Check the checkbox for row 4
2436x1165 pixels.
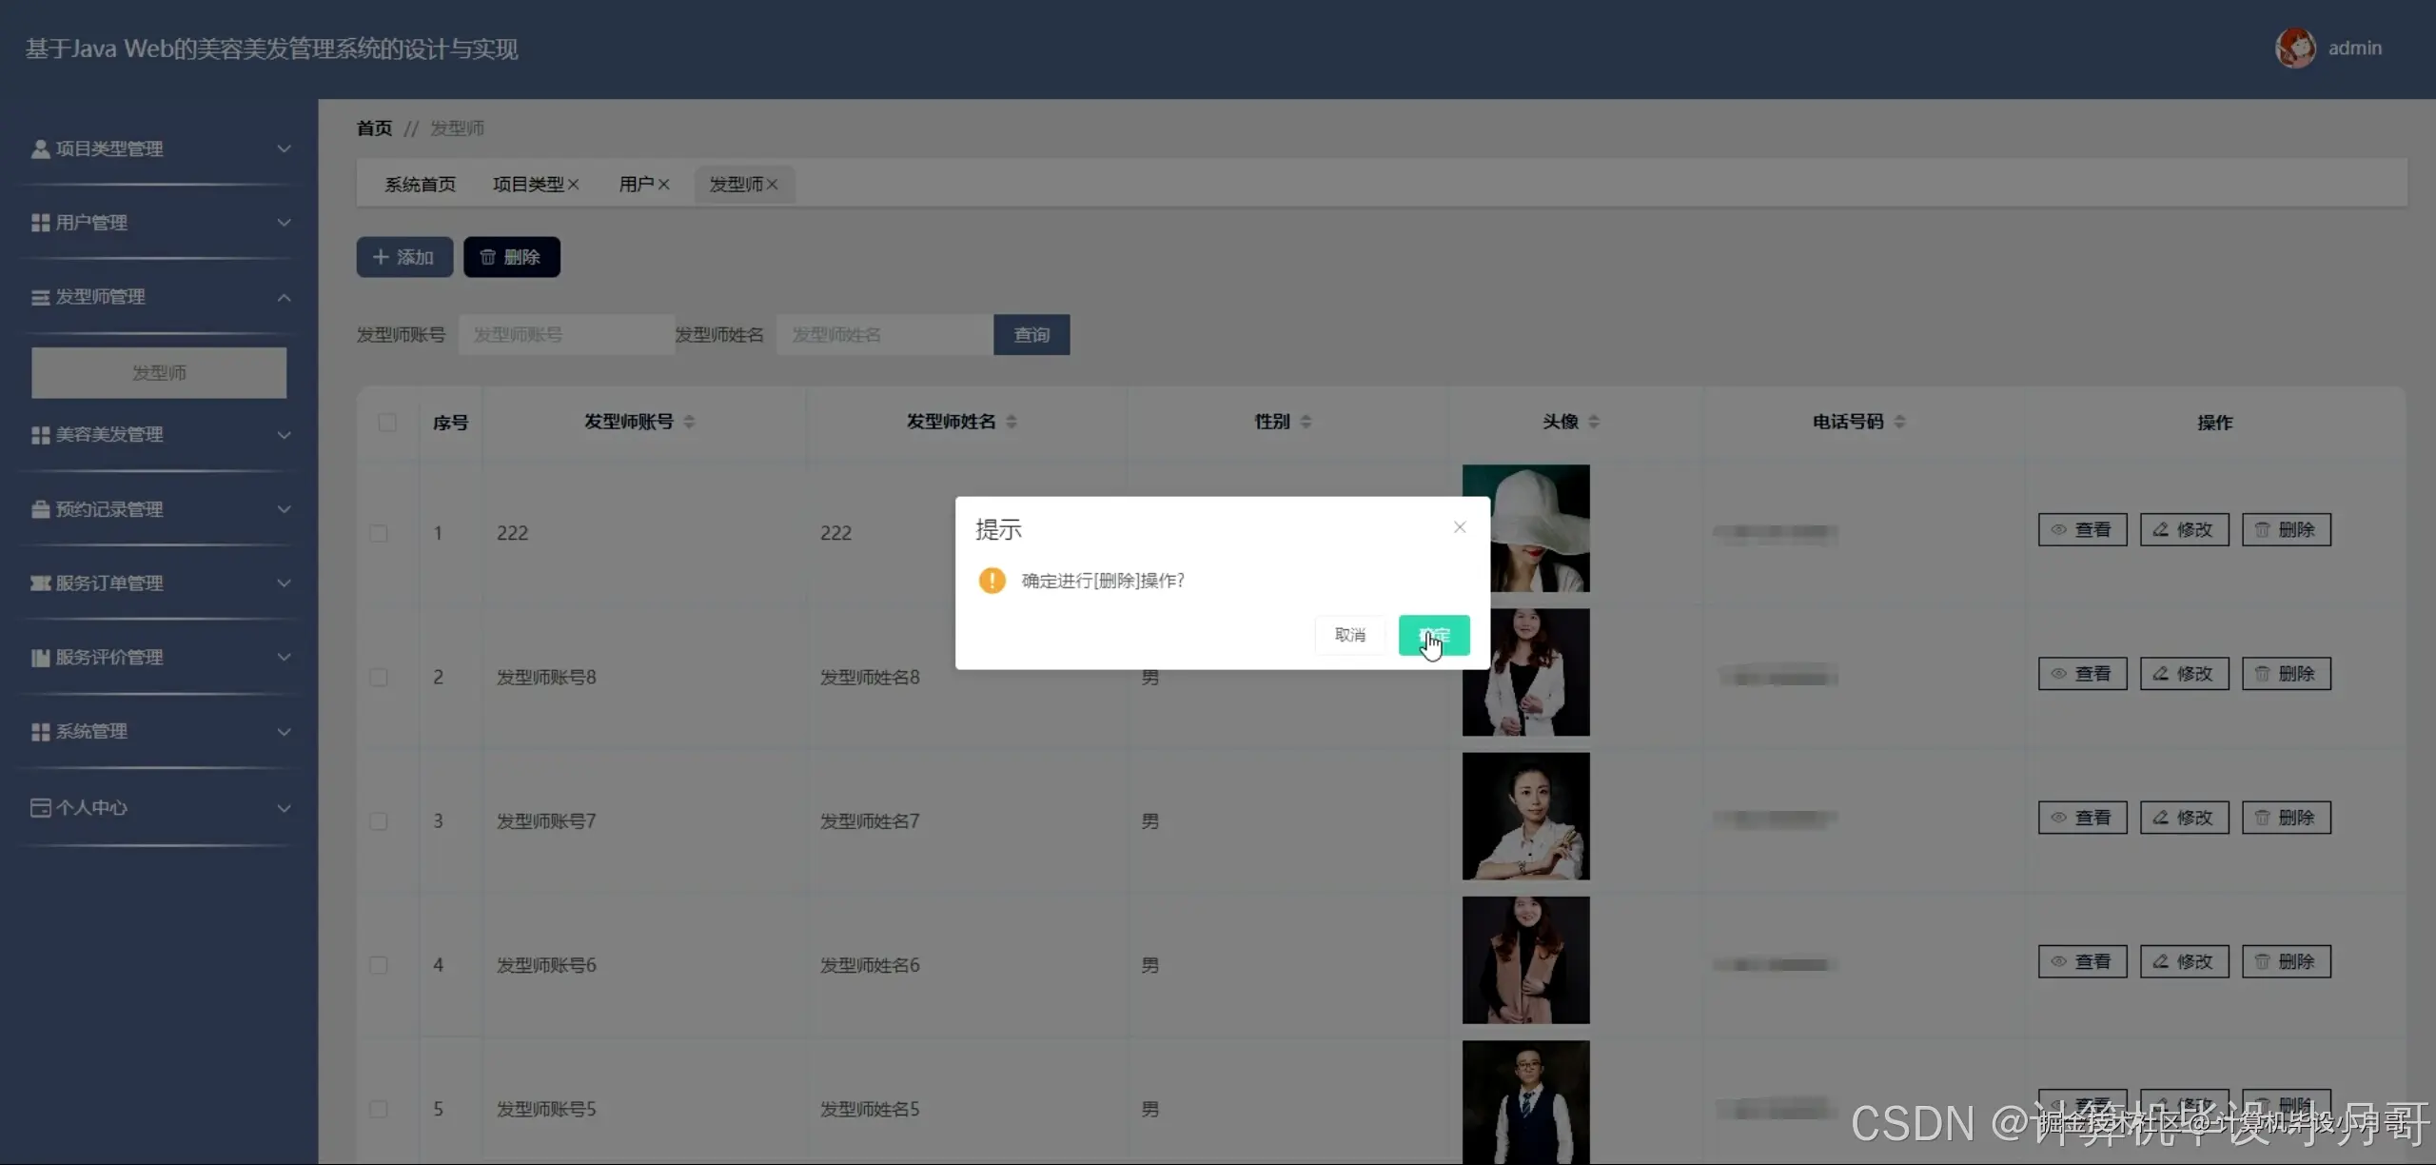click(x=379, y=965)
